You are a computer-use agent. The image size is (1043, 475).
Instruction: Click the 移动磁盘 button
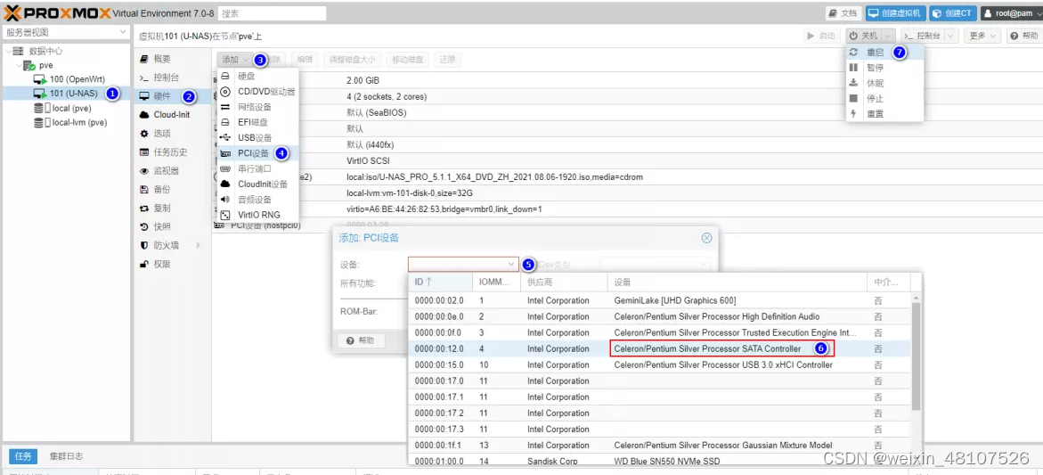409,60
